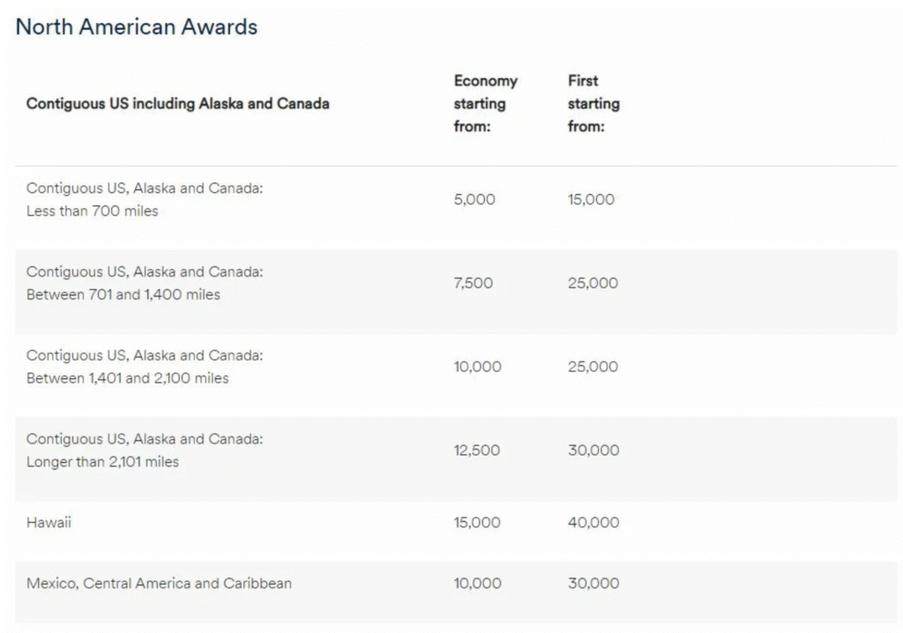Click the 12,500 economy award value
The height and width of the screenshot is (633, 903).
click(x=477, y=451)
